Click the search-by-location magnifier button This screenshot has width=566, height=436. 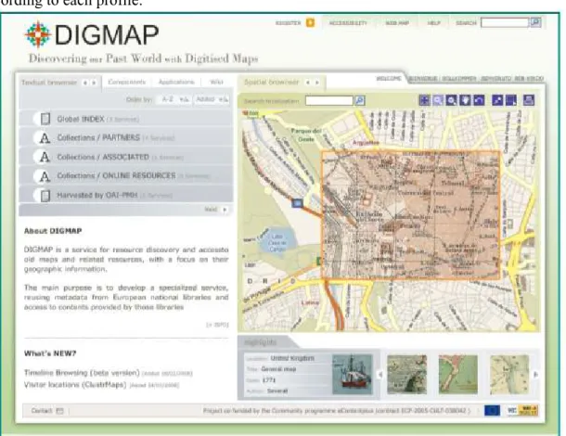[x=359, y=100]
